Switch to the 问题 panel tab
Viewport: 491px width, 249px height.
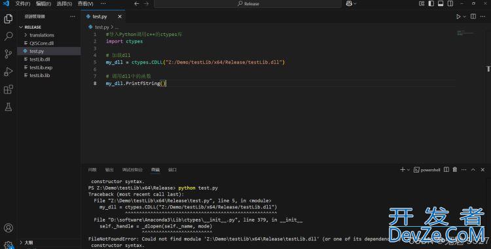(x=92, y=170)
